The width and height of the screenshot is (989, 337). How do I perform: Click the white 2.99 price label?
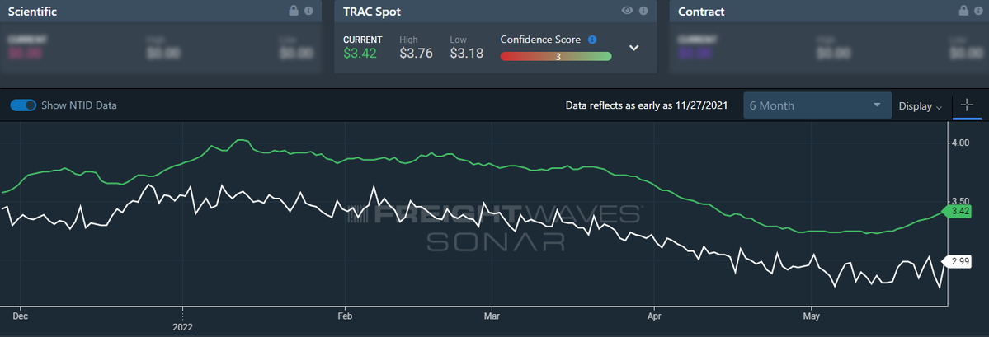958,260
